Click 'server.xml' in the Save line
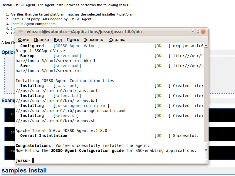 point(67,66)
